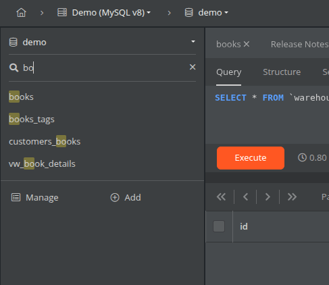Screen dimensions: 329x285
Task: Open the vw_book_details view
Action: click(x=42, y=164)
